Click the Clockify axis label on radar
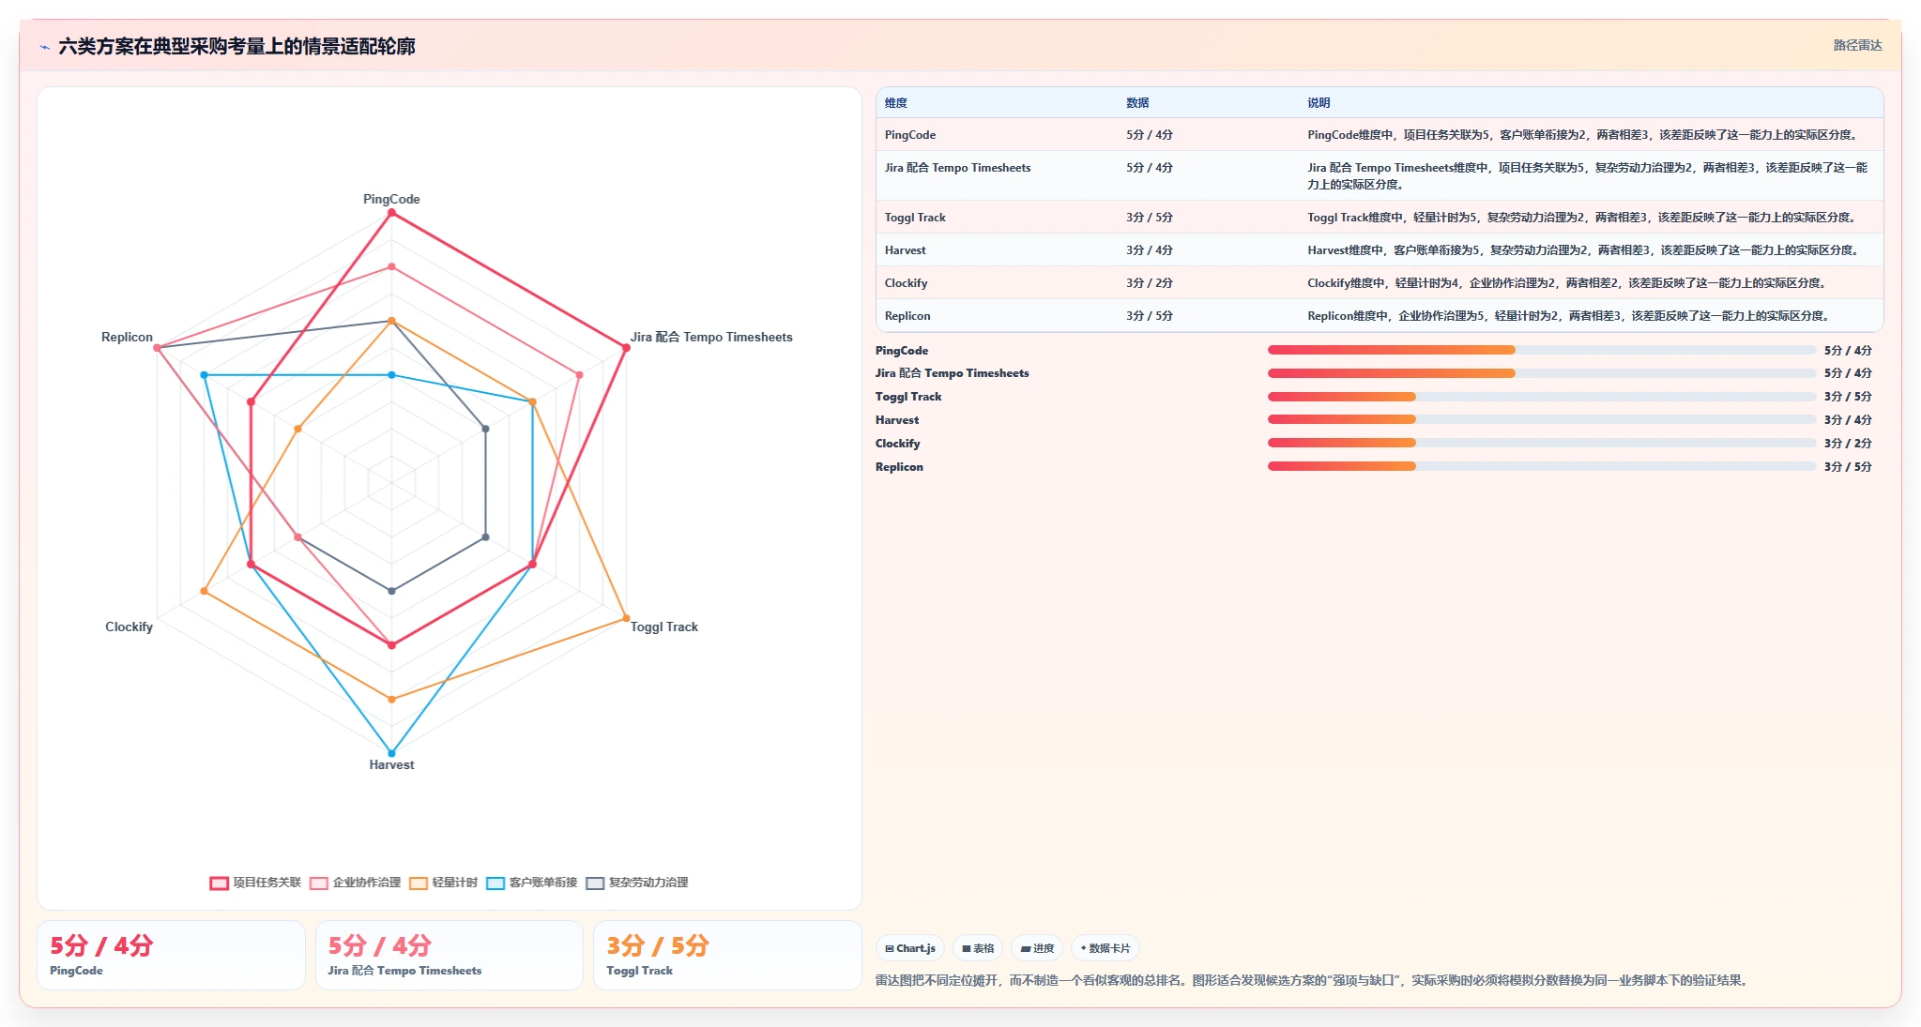1921x1027 pixels. pos(129,627)
